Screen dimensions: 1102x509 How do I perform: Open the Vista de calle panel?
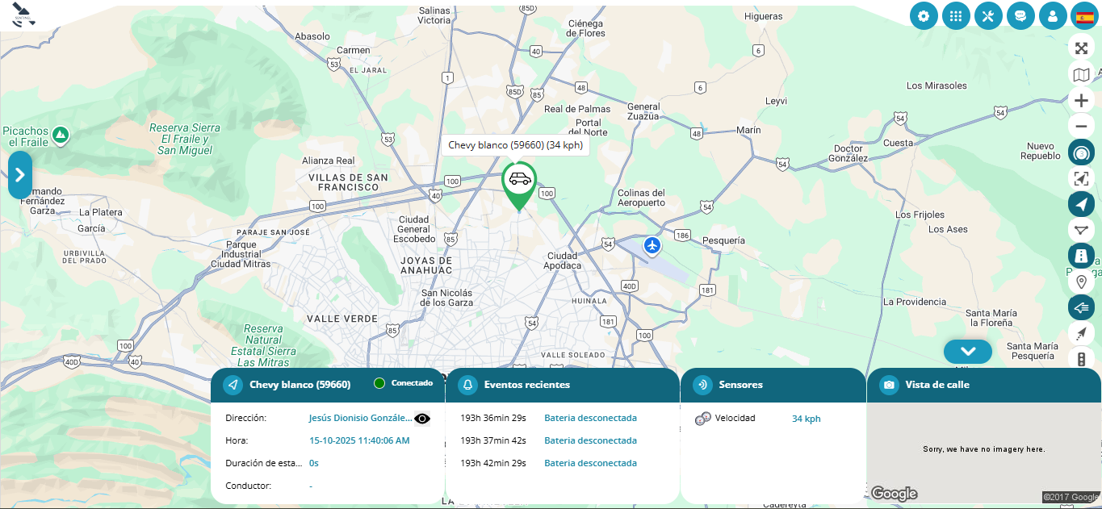(936, 385)
